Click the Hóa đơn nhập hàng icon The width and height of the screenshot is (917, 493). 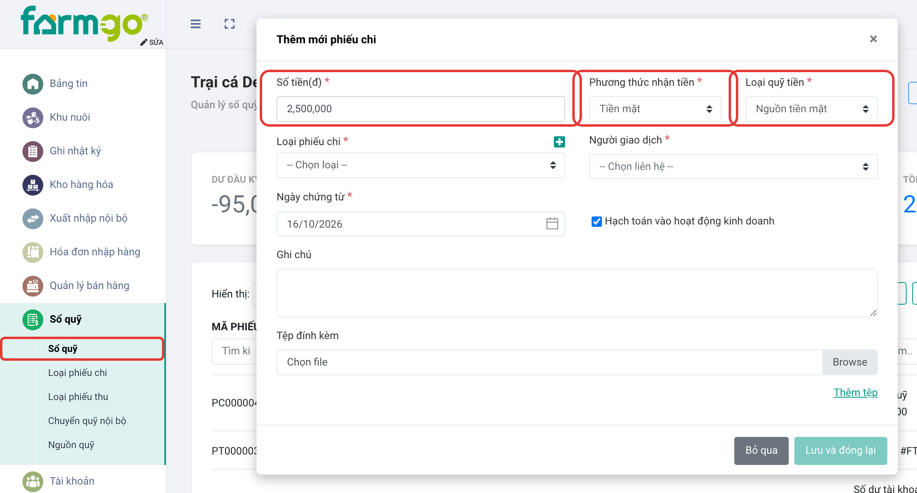coord(33,252)
